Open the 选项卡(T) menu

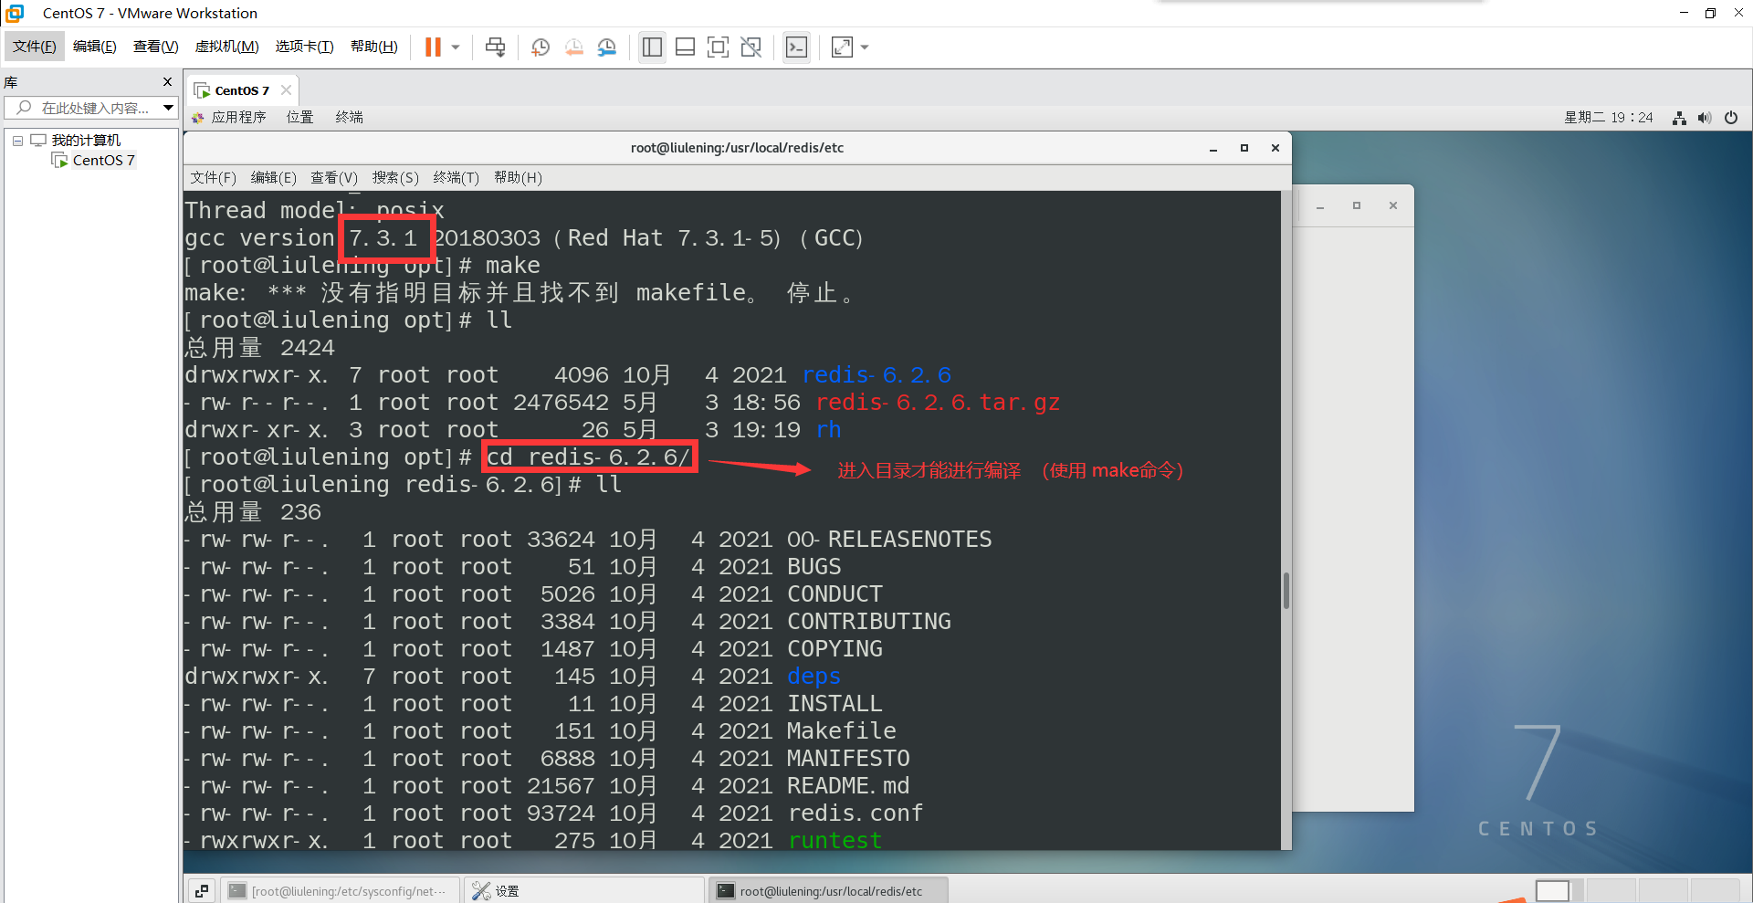(x=304, y=47)
